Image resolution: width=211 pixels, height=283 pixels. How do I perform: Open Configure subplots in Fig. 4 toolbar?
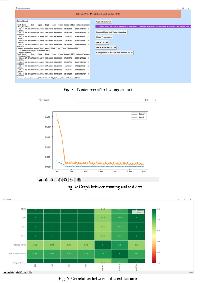click(72, 180)
